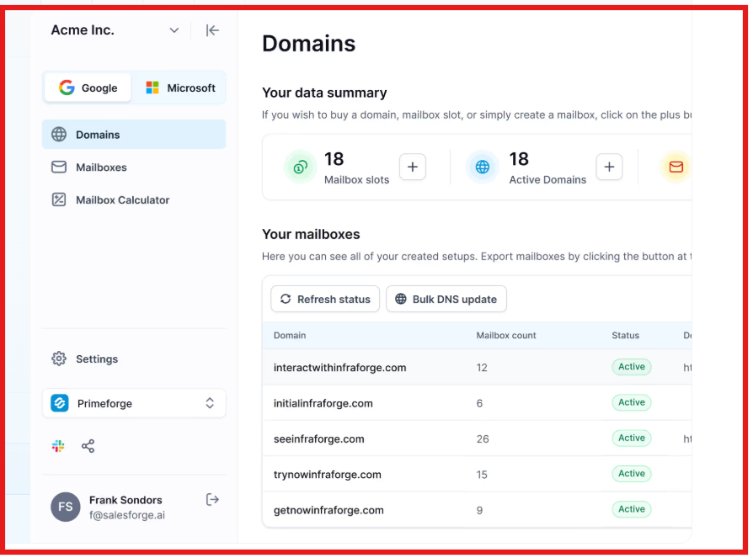Click the Domain column header
Viewport: 753px width, 558px height.
pyautogui.click(x=290, y=335)
